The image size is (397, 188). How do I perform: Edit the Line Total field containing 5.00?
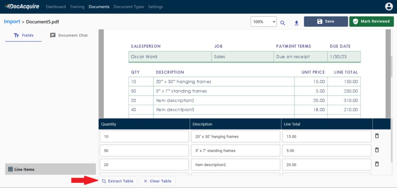pos(327,150)
